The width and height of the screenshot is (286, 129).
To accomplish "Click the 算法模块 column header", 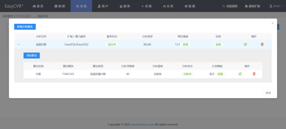I will click(68, 66).
